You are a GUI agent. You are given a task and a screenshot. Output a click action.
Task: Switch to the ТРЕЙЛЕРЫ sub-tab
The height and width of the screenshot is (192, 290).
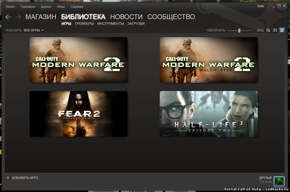click(x=84, y=24)
